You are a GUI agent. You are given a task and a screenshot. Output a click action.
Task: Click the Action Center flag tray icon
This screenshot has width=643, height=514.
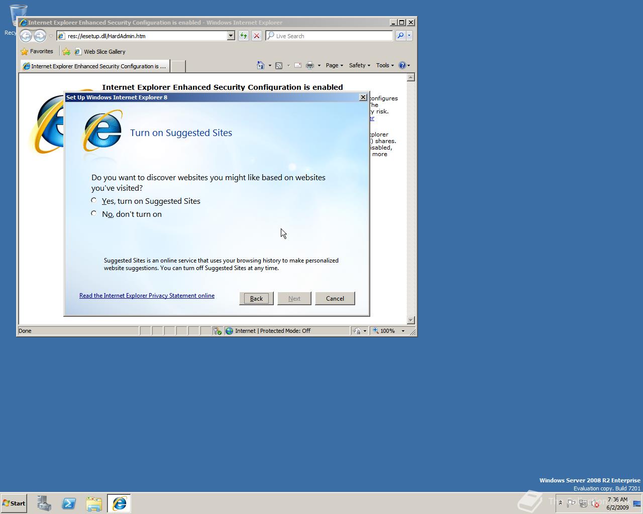(571, 503)
